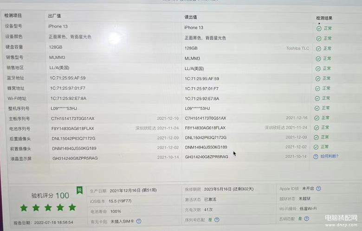Select factory value iPhone 13 in 出厂值 column
362x231 pixels.
pos(58,26)
